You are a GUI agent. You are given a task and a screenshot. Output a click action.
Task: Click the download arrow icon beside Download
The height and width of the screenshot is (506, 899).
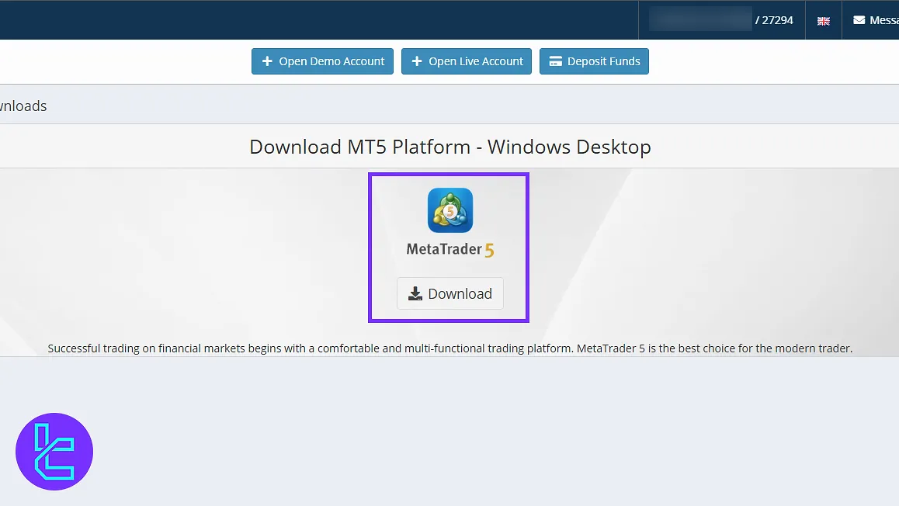[415, 293]
